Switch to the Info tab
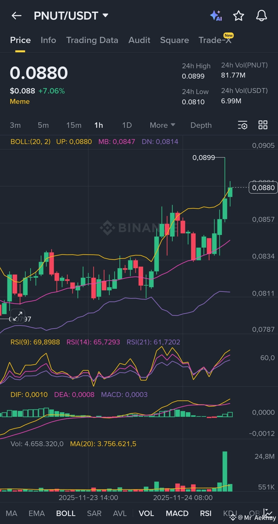 [48, 40]
